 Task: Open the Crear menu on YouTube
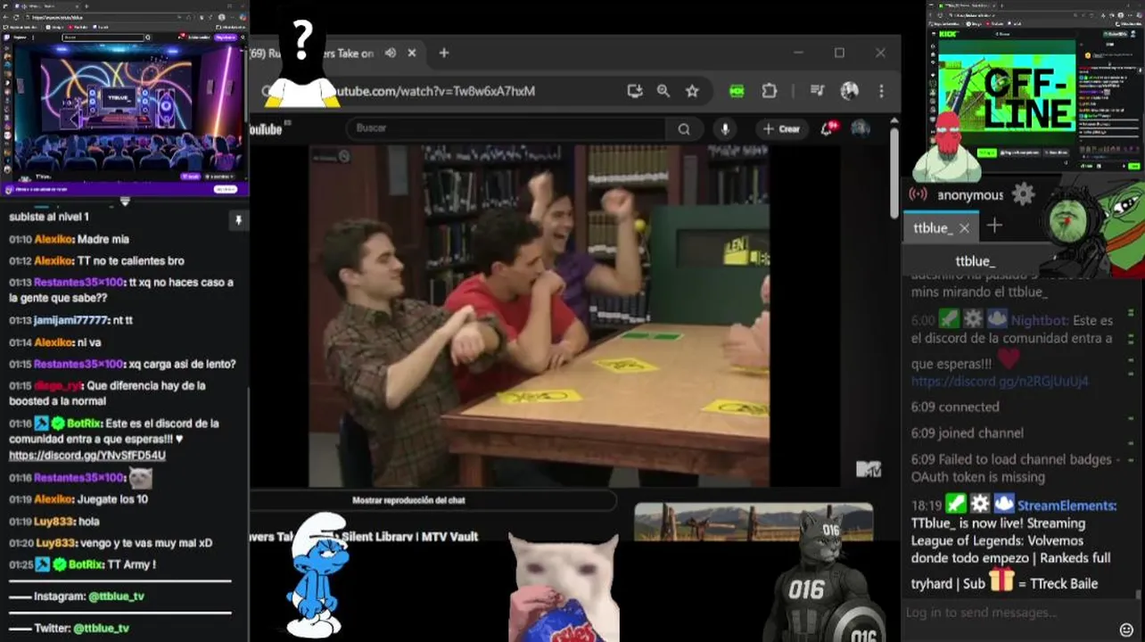click(x=782, y=128)
